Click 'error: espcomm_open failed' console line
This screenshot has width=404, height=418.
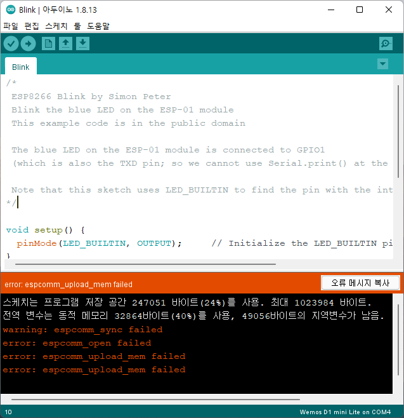point(77,343)
